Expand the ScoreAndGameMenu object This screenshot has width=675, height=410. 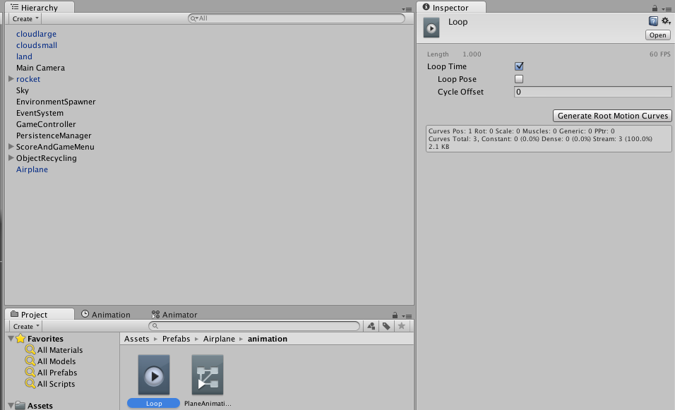[11, 147]
